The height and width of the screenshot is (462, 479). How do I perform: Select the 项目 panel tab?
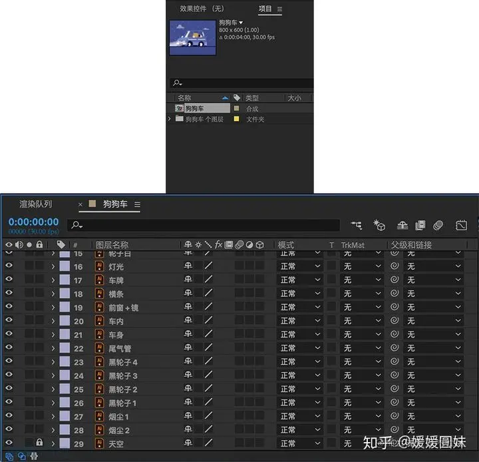(x=265, y=9)
